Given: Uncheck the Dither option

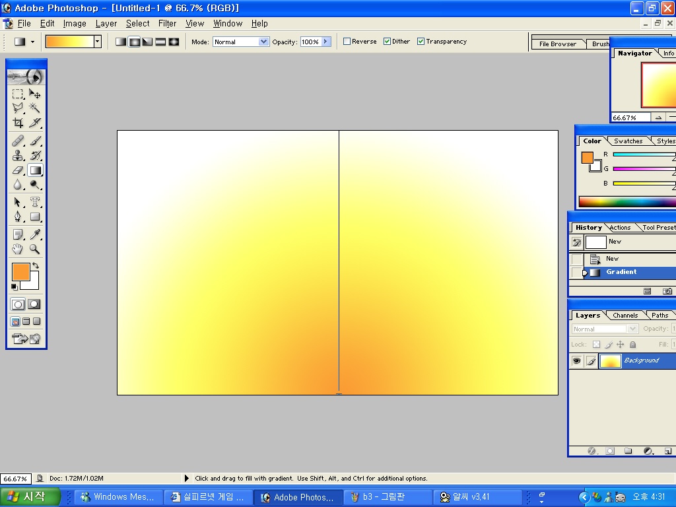Looking at the screenshot, I should pyautogui.click(x=388, y=42).
